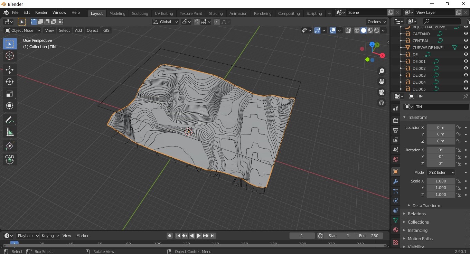Open the rotation Mode XYZ Euler dropdown
The image size is (470, 254).
point(441,172)
